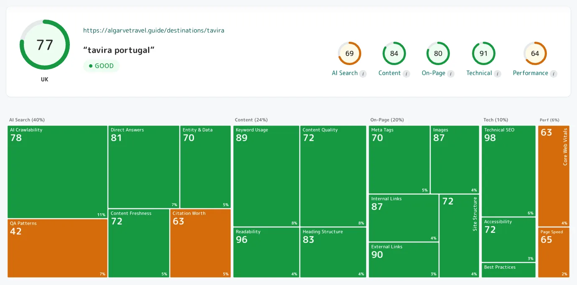
Task: Click the "tavira portugal" keyword heading
Action: tap(119, 50)
